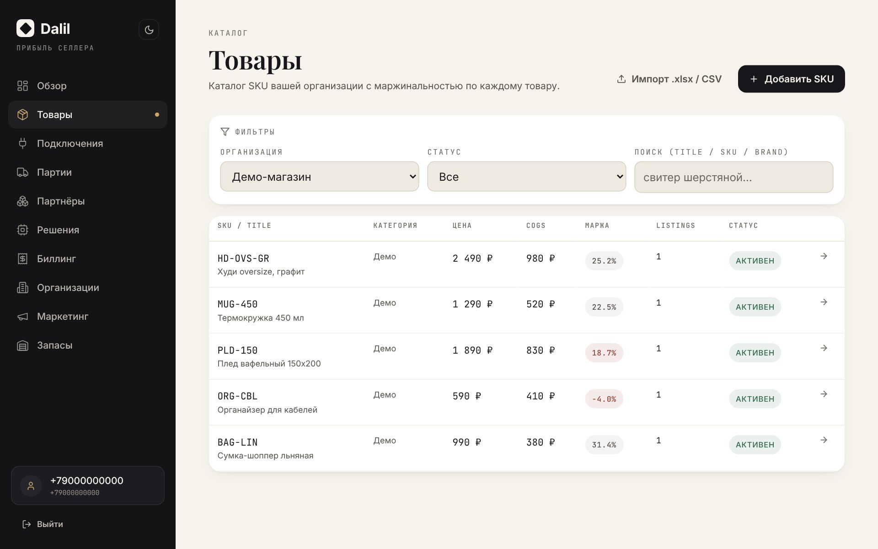Click the 1 890 ₽ price cell
Image resolution: width=878 pixels, height=549 pixels.
click(472, 350)
